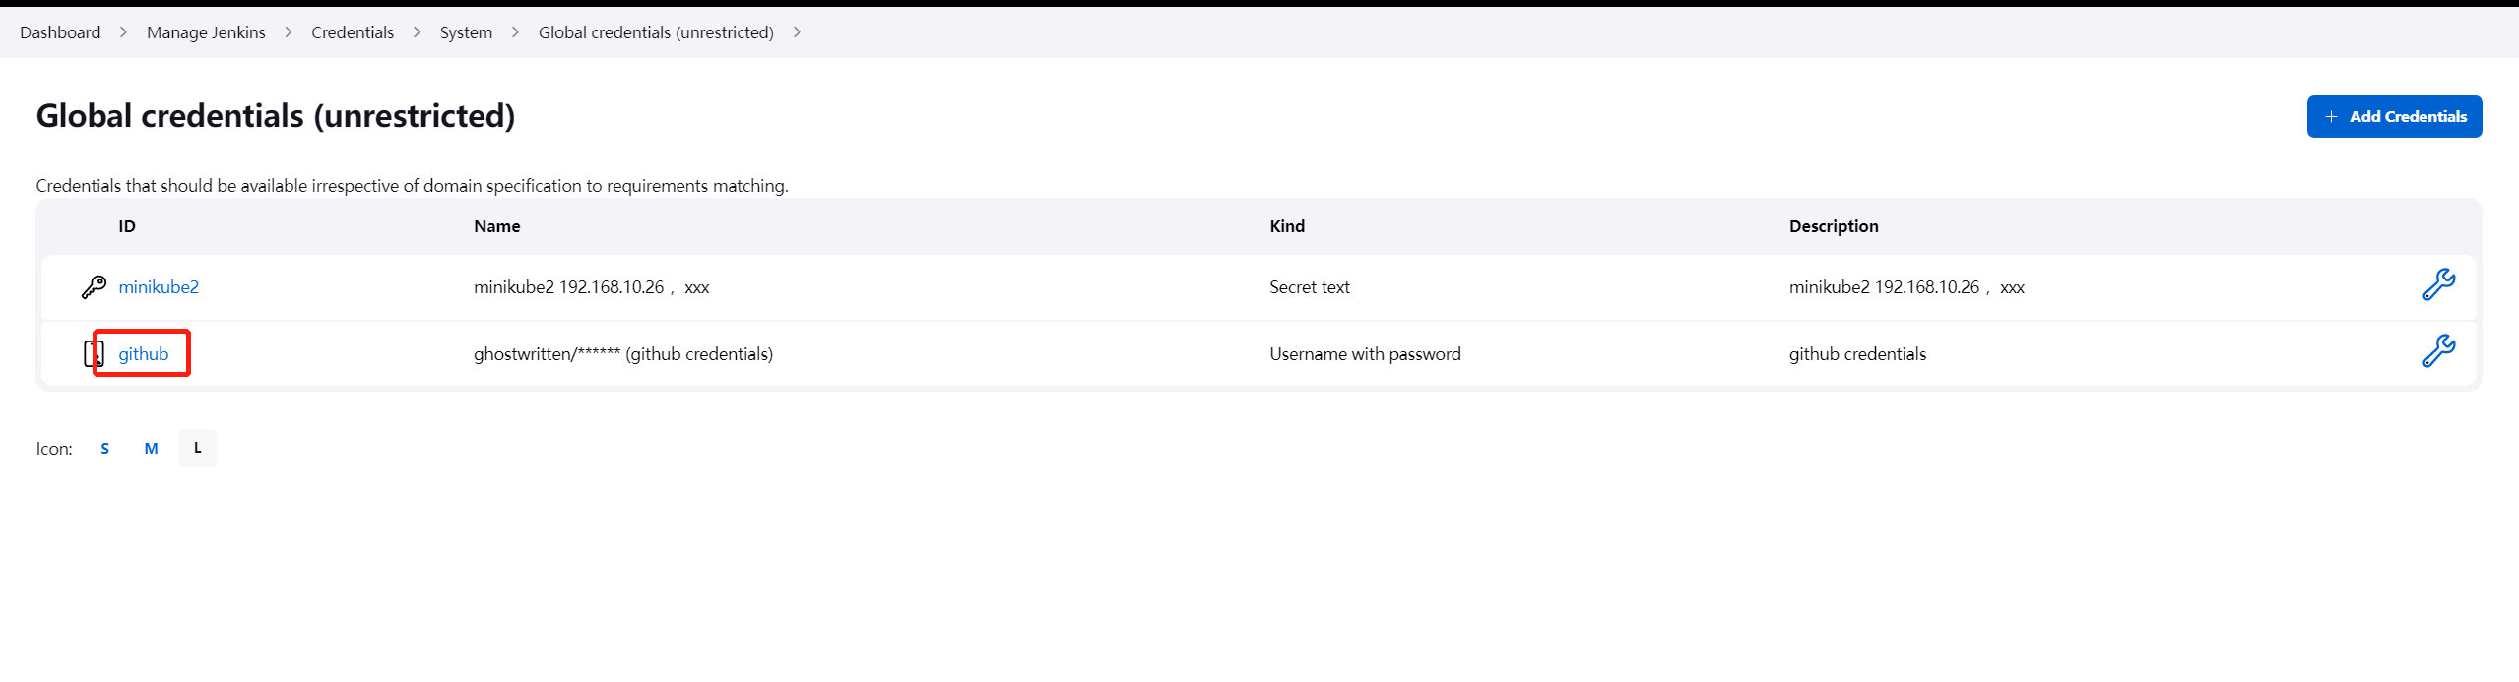Navigate to Manage Jenkins via breadcrumb
Image resolution: width=2519 pixels, height=682 pixels.
[x=206, y=31]
